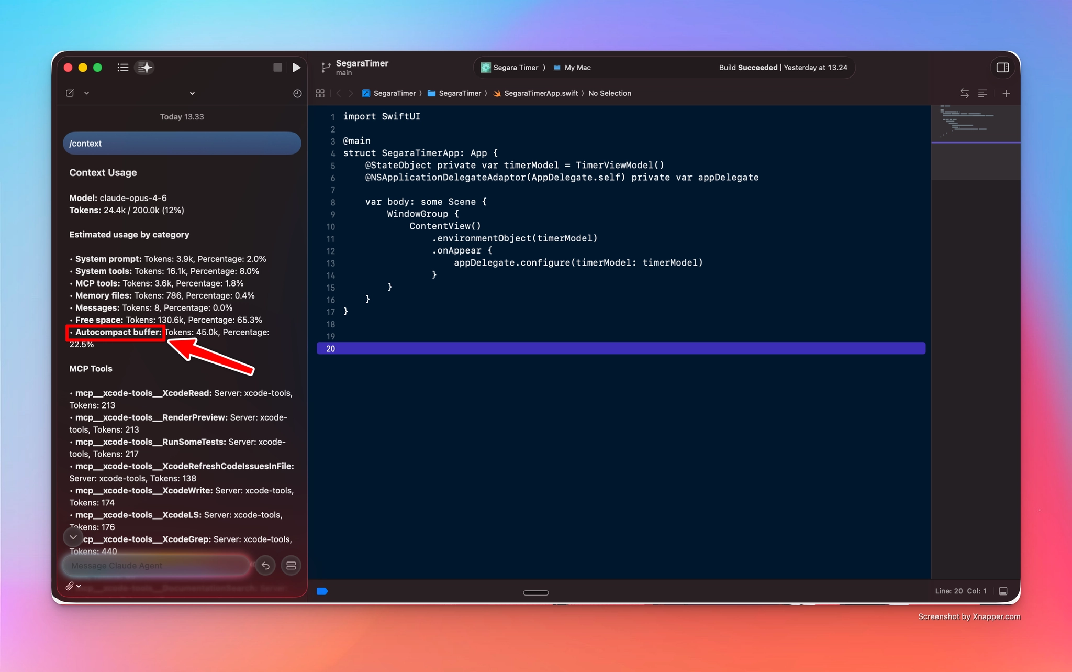Click the @main attribute line

click(x=356, y=141)
